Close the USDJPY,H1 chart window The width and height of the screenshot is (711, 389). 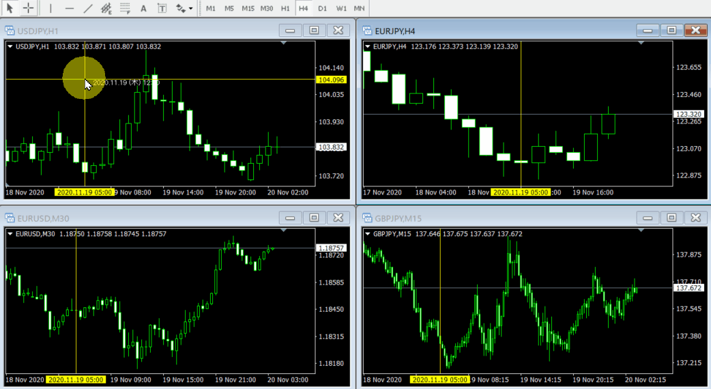tap(338, 31)
